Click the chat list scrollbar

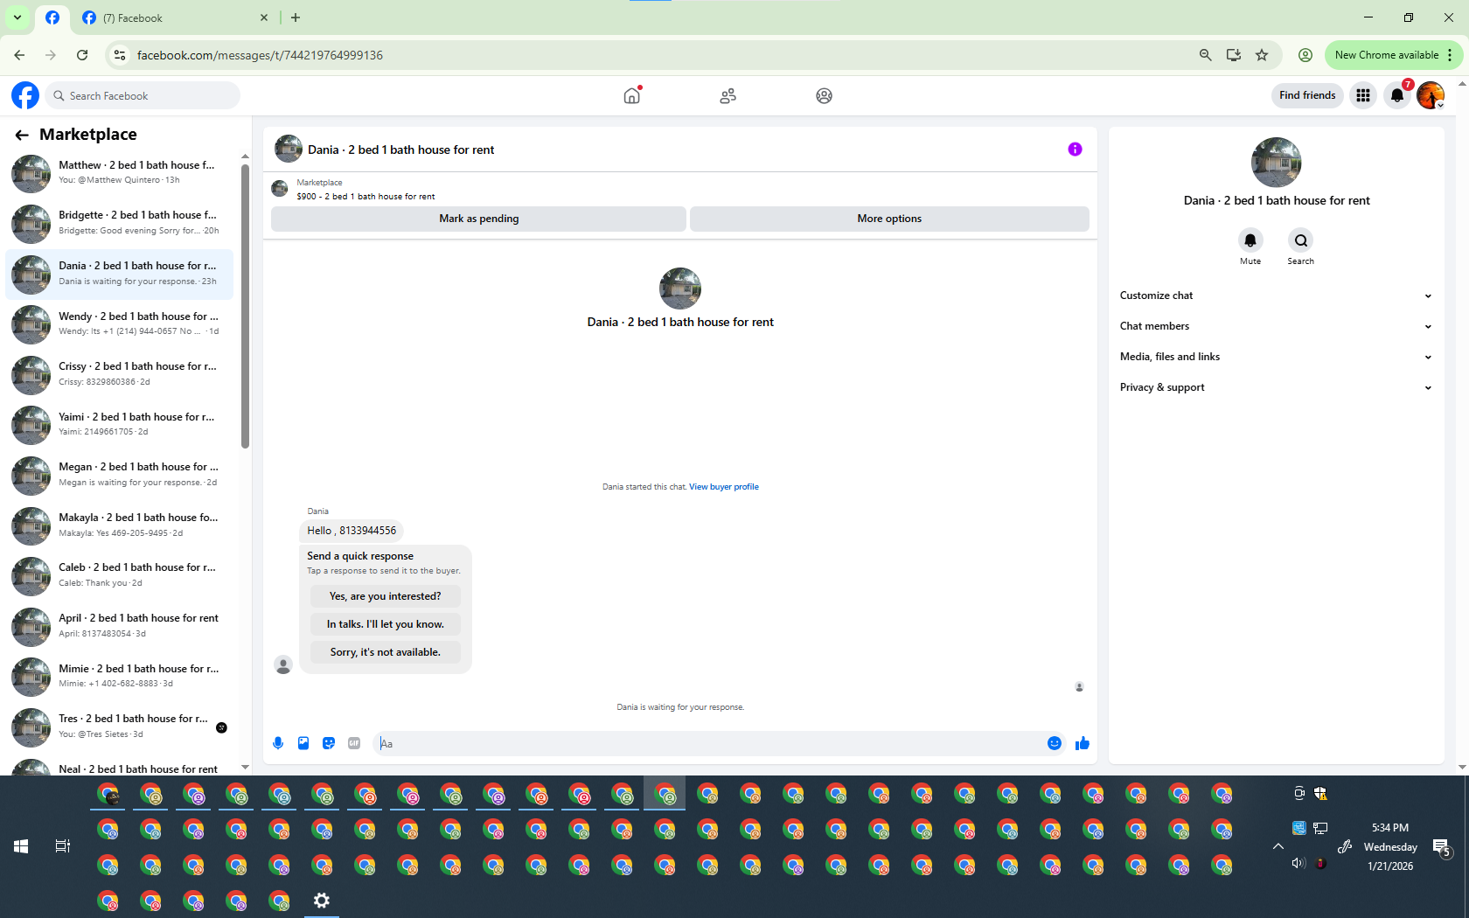point(245,306)
